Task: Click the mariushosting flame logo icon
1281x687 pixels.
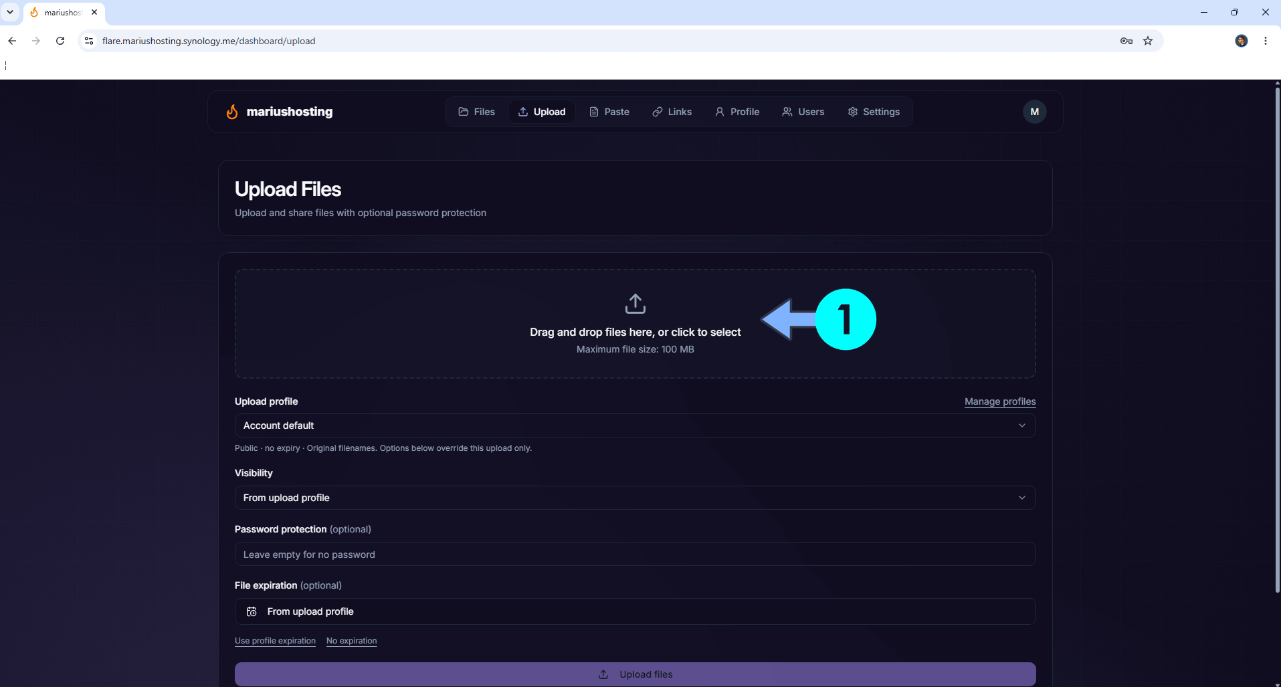Action: click(232, 112)
